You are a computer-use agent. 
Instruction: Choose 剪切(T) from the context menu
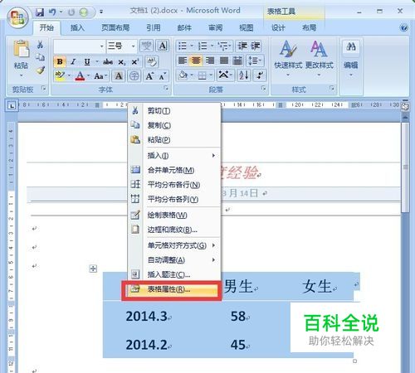pos(174,111)
